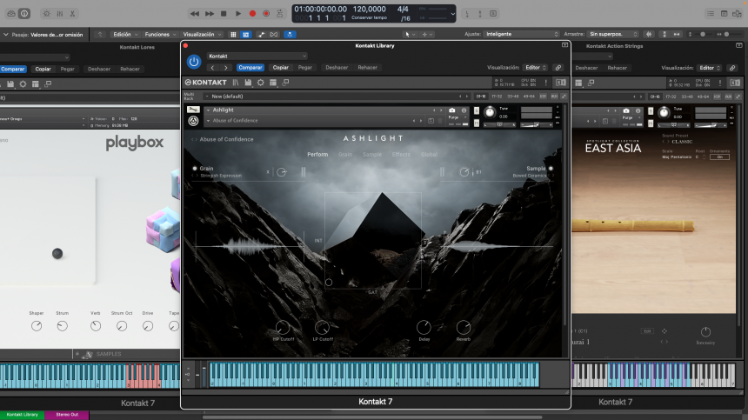The image size is (748, 420).
Task: Open Ajuste Inteligente snap dropdown
Action: click(521, 34)
